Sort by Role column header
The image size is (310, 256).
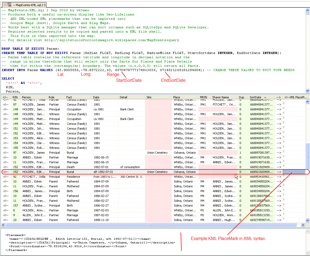pos(56,97)
